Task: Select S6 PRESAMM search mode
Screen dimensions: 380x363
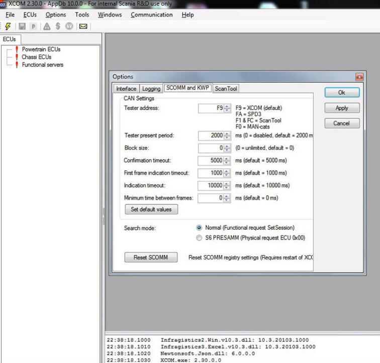Action: point(199,238)
